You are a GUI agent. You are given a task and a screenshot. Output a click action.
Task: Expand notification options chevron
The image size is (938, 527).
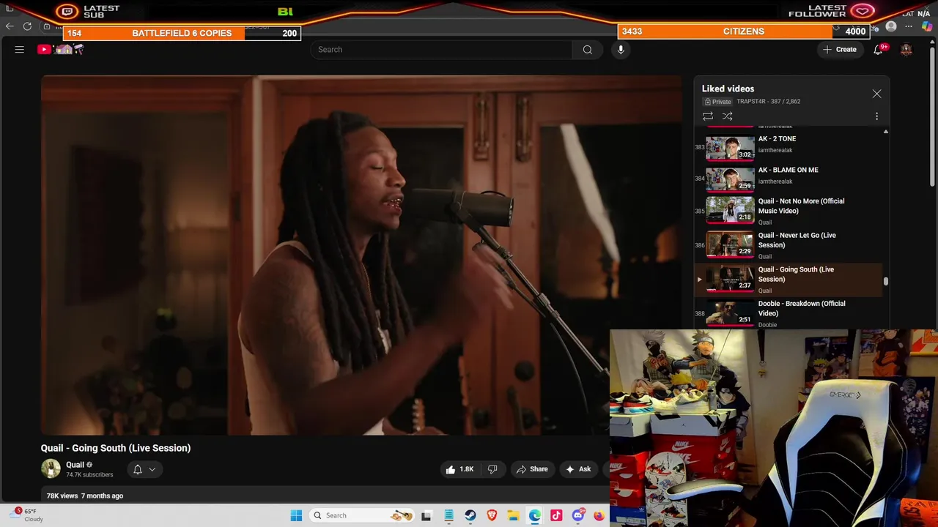tap(152, 469)
